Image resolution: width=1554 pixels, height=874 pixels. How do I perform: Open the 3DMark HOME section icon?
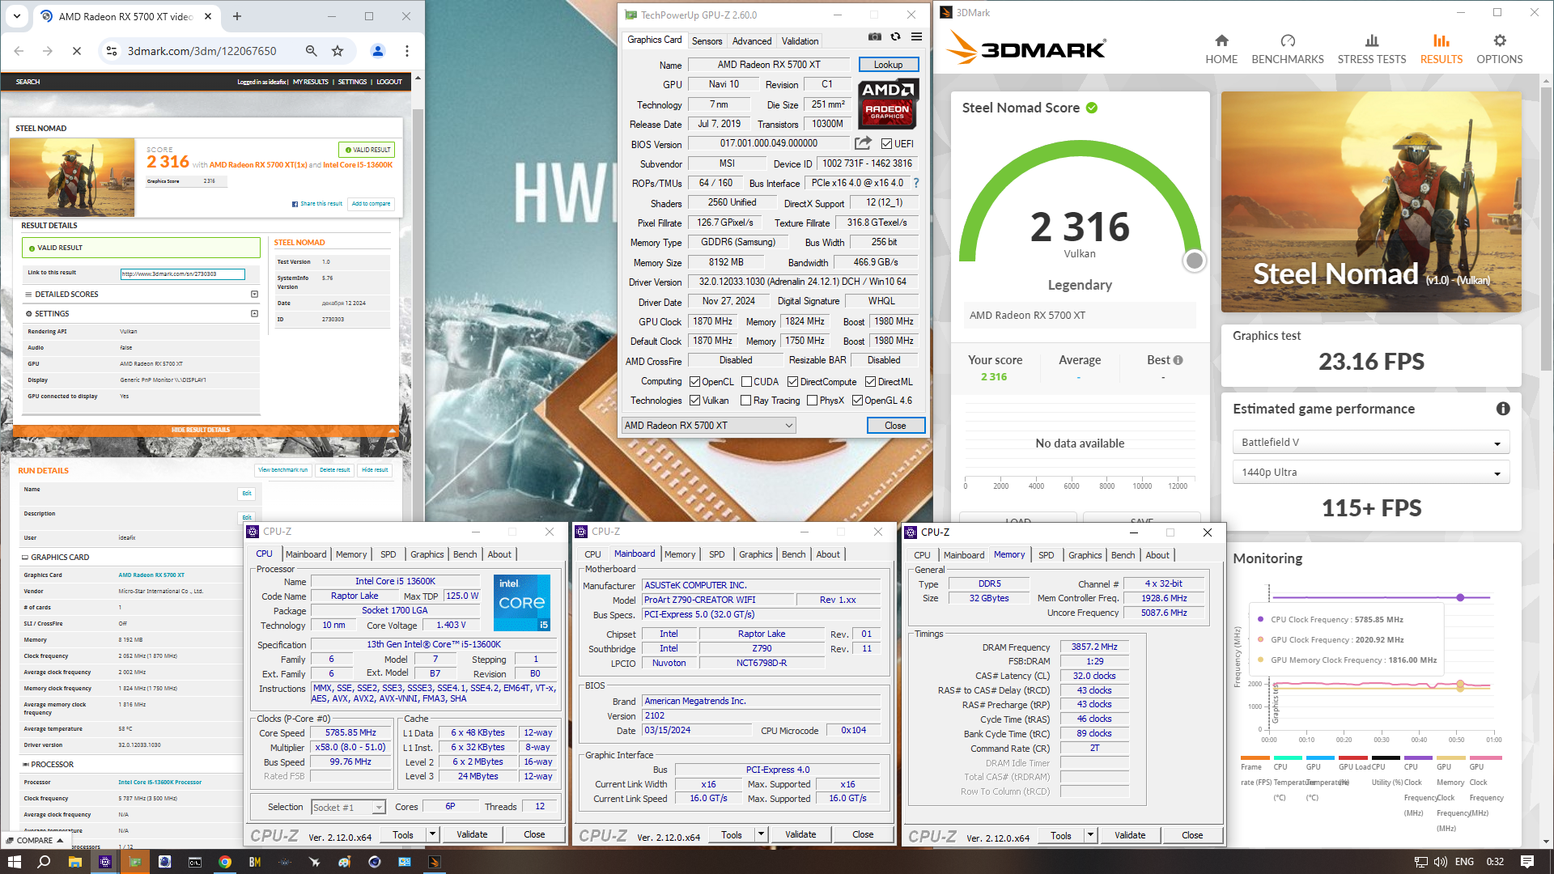tap(1221, 40)
